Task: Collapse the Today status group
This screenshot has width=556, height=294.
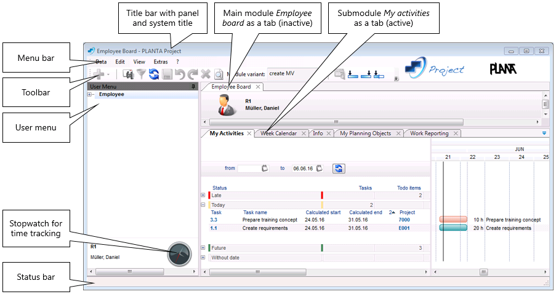Action: point(203,205)
